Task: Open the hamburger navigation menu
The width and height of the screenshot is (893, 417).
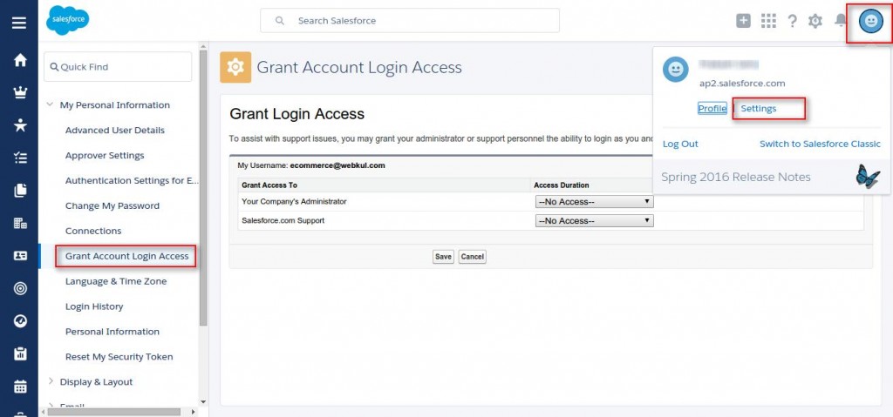Action: tap(19, 23)
